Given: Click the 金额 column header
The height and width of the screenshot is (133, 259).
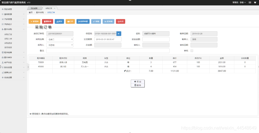Looking at the screenshot, I should click(x=222, y=58).
